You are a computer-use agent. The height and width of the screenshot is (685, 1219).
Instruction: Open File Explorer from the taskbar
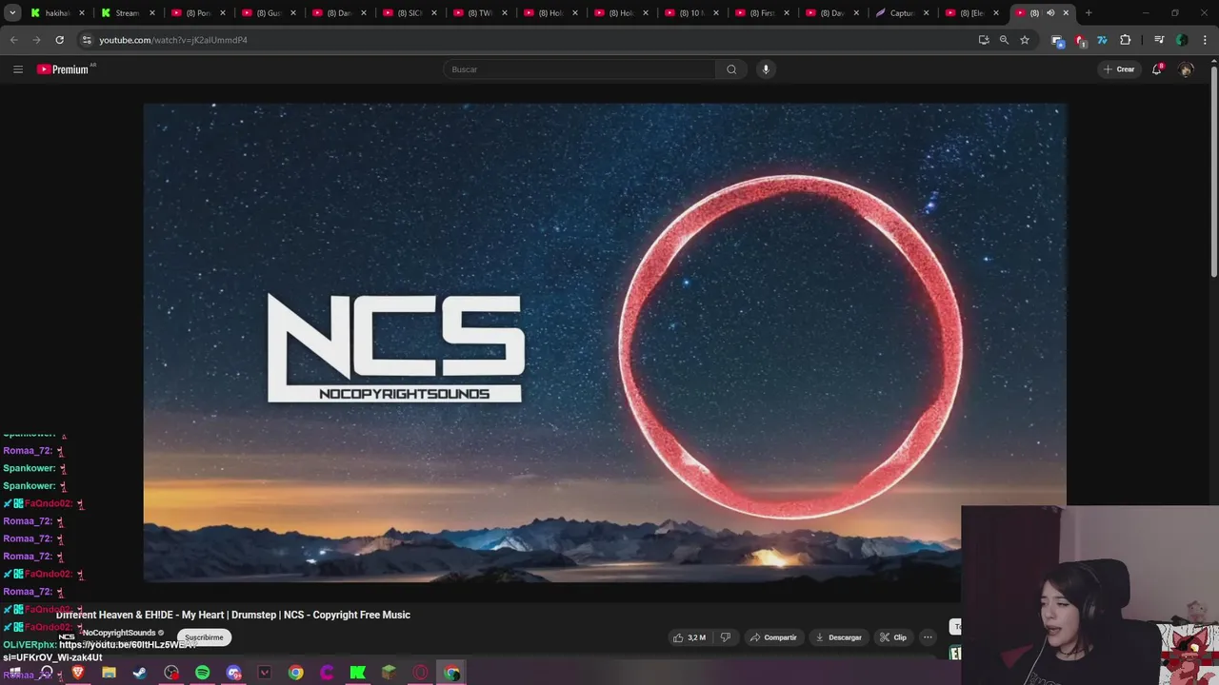(x=109, y=673)
